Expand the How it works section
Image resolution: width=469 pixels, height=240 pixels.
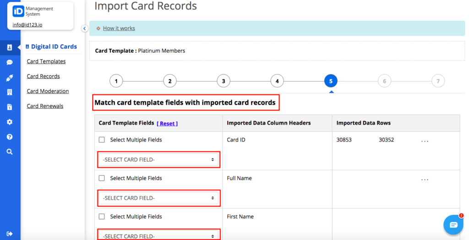[x=119, y=28]
